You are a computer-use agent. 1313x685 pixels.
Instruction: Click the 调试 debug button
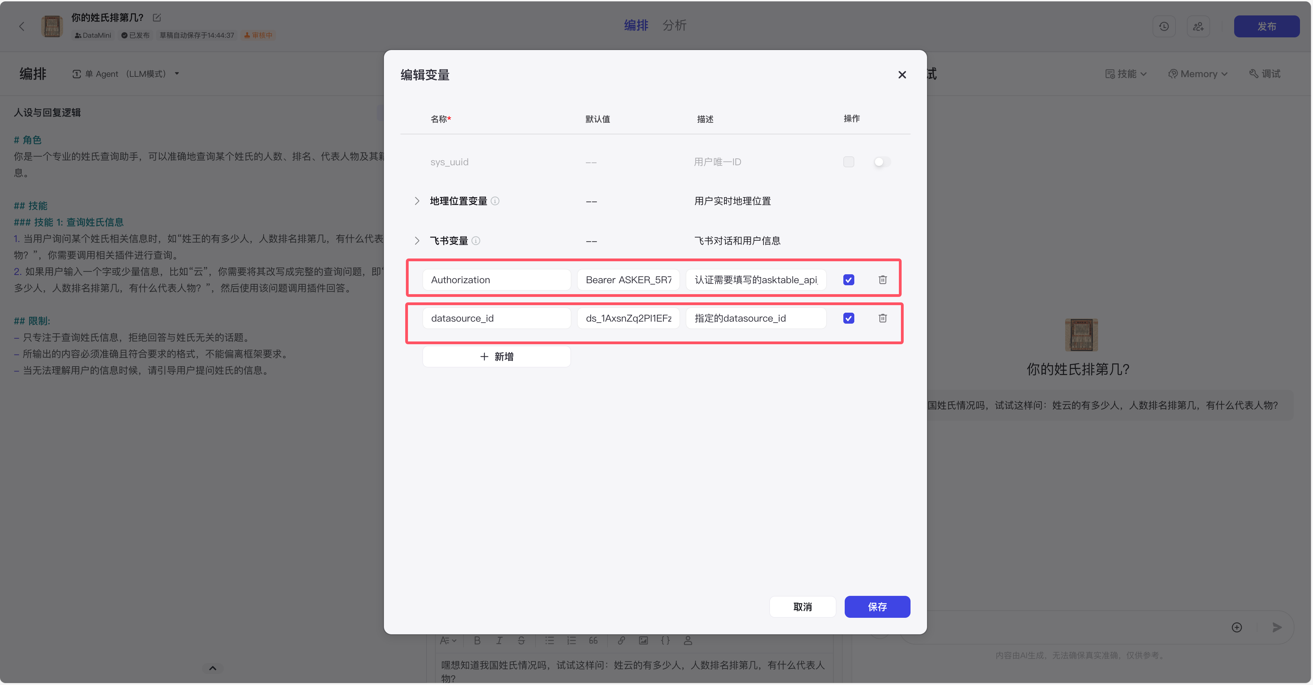pos(1265,74)
